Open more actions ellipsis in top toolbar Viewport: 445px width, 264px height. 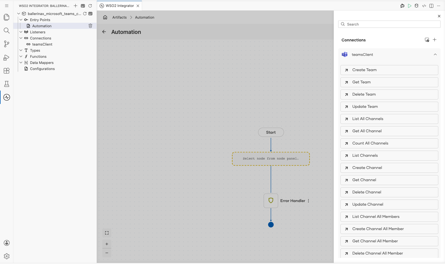439,6
